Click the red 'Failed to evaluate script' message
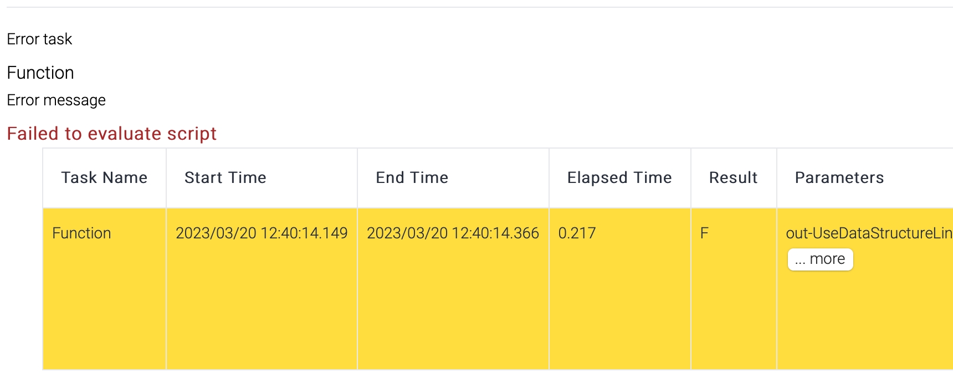Image resolution: width=953 pixels, height=377 pixels. point(111,134)
